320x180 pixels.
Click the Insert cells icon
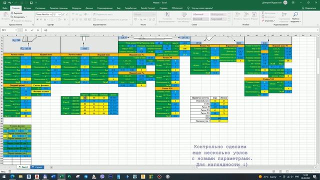[x=238, y=14]
